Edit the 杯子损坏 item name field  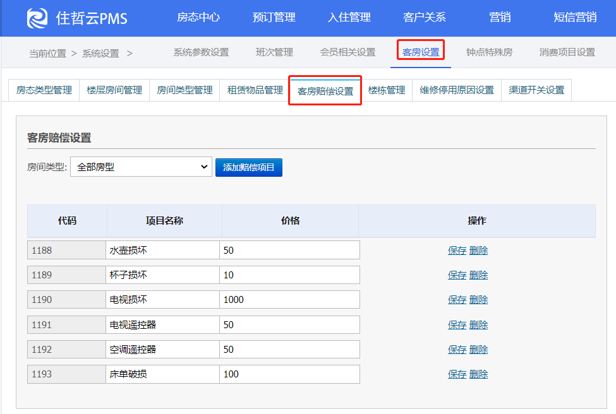pos(162,275)
